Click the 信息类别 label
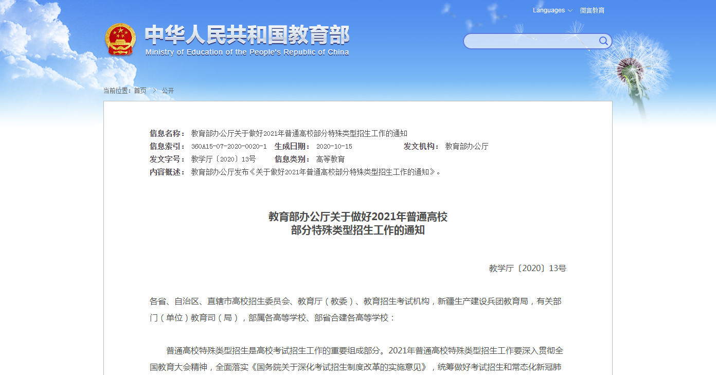Viewport: 716px width, 375px height. [292, 159]
